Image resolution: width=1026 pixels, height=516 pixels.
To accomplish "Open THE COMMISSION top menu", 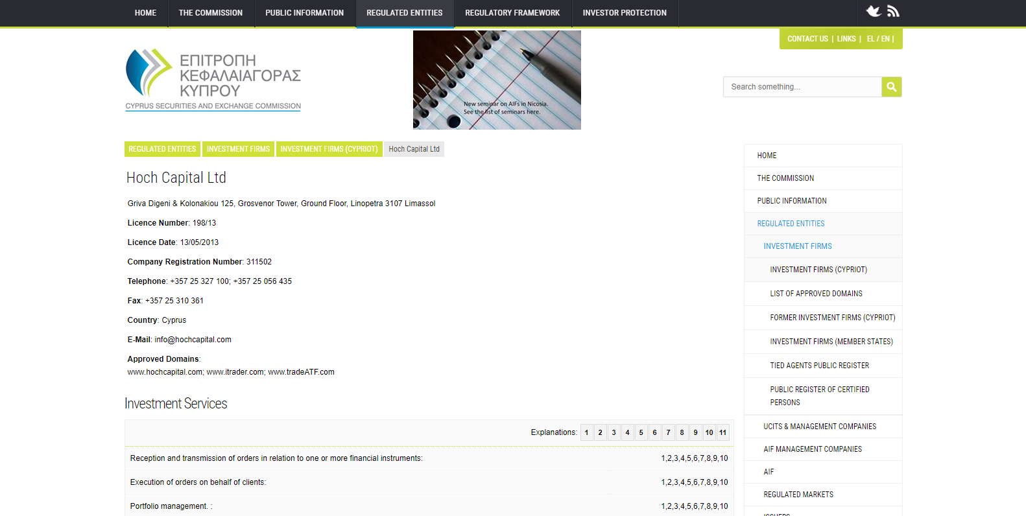I will [x=211, y=13].
